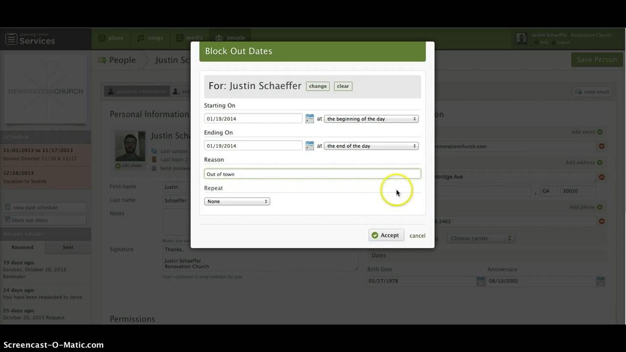Click the plus icon beside Add address
This screenshot has width=626, height=352.
click(600, 162)
